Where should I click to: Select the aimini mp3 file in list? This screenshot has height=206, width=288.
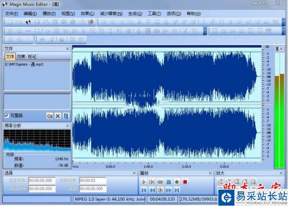pyautogui.click(x=24, y=64)
